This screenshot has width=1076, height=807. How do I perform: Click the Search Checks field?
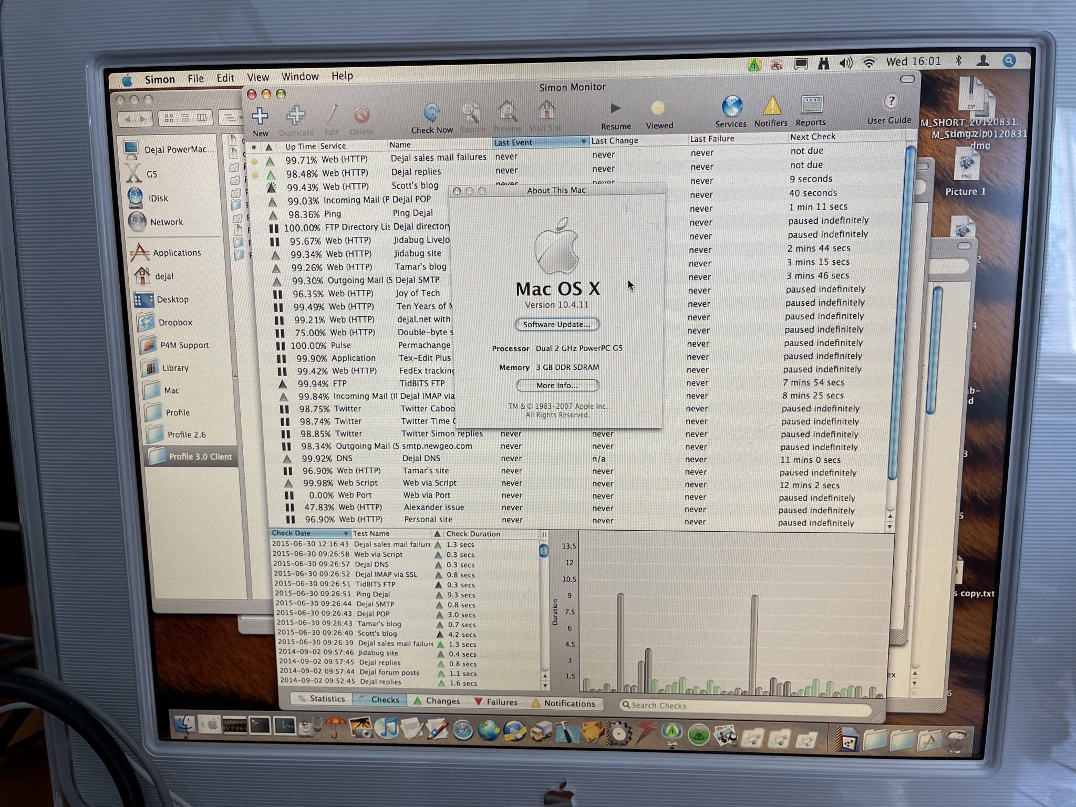click(745, 706)
